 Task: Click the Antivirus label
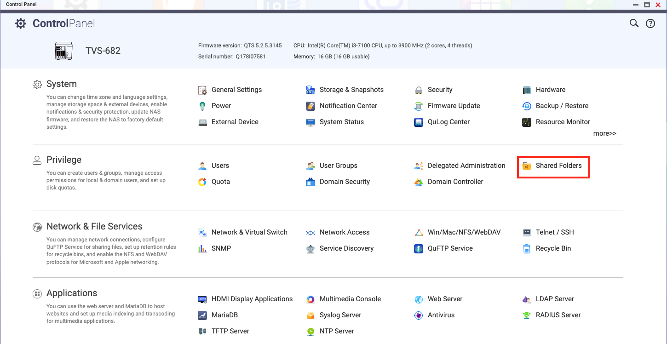click(441, 315)
